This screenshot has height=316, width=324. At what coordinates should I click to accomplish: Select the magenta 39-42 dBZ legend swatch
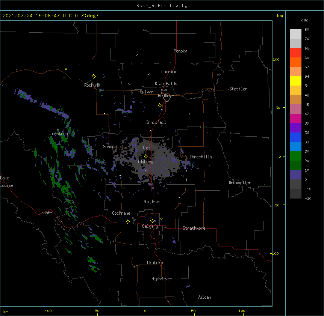(295, 118)
